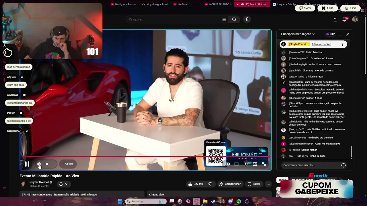The image size is (367, 206).
Task: Click Evento Milionário Rápido - Ao Vivo title
Action: click(49, 176)
